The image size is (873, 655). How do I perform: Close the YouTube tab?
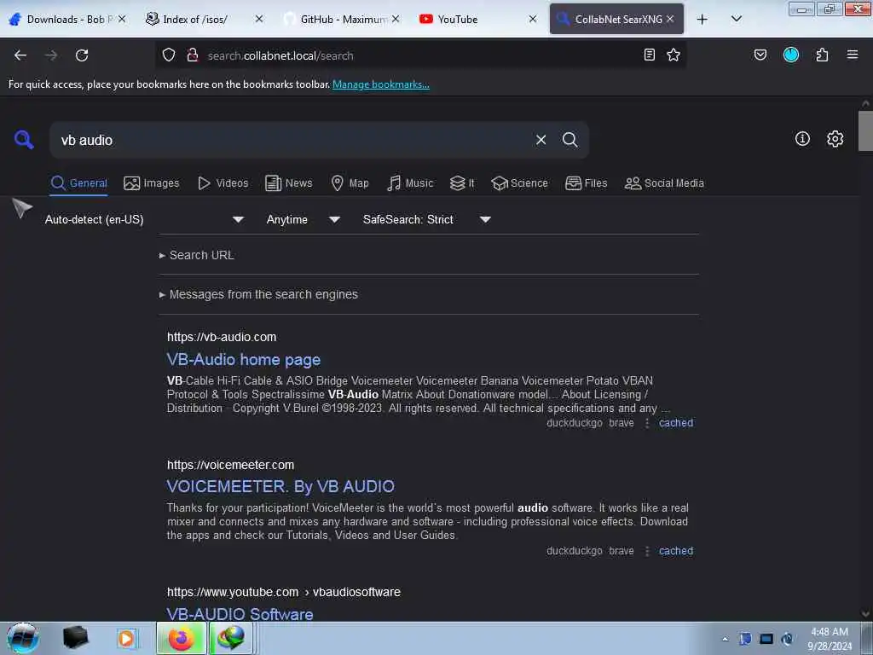pos(533,20)
